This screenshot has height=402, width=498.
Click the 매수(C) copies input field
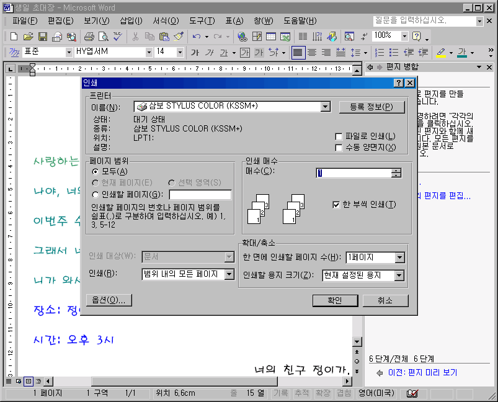pos(353,173)
